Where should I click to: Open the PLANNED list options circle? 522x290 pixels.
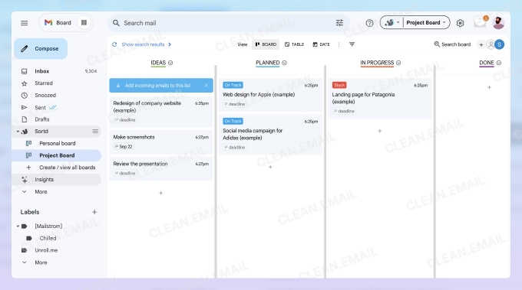284,63
